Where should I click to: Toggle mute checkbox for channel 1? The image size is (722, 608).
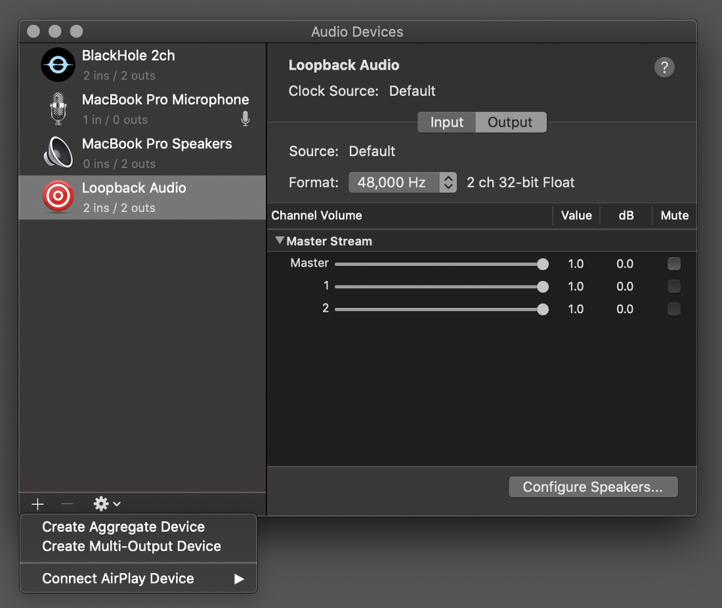pyautogui.click(x=673, y=286)
